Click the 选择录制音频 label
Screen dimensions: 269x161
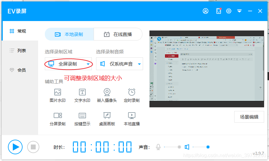point(110,52)
